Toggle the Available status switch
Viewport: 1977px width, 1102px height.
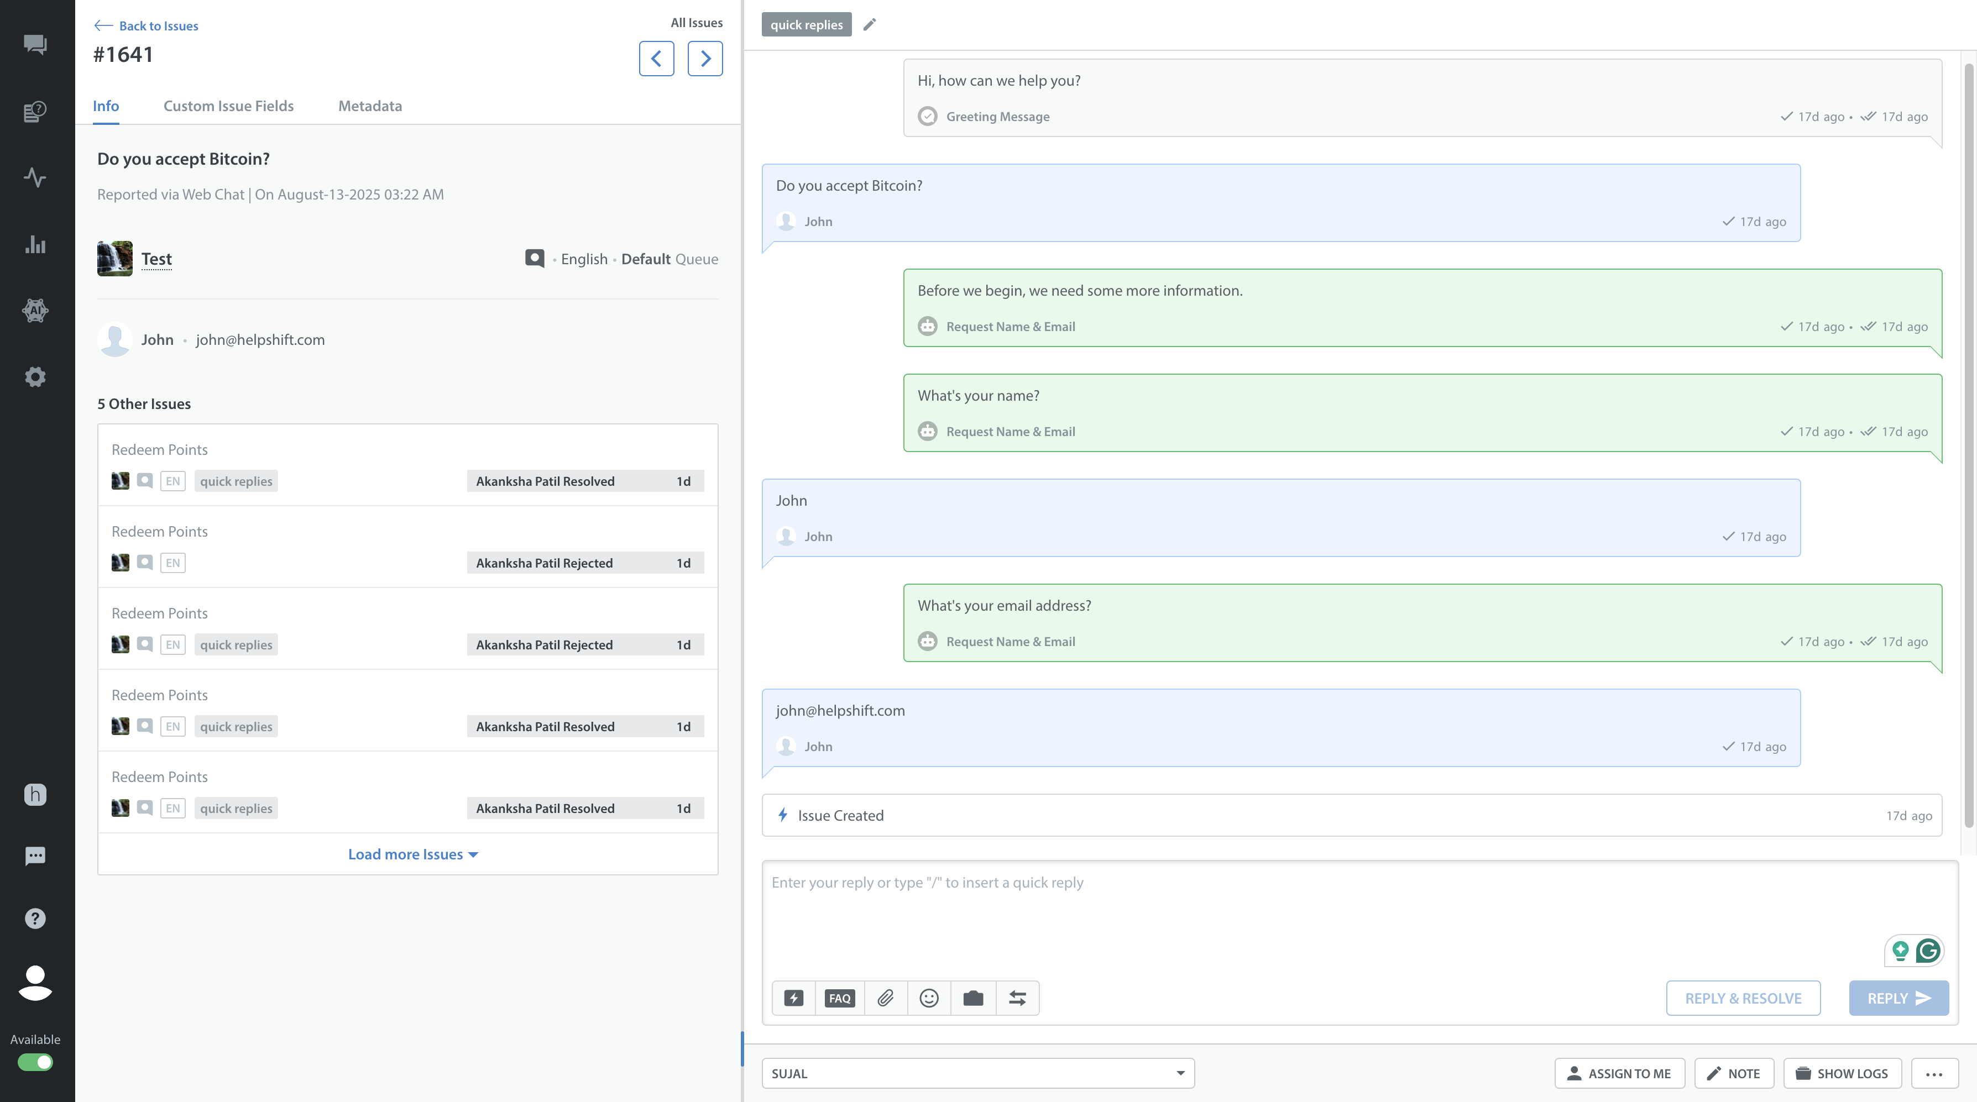point(35,1062)
